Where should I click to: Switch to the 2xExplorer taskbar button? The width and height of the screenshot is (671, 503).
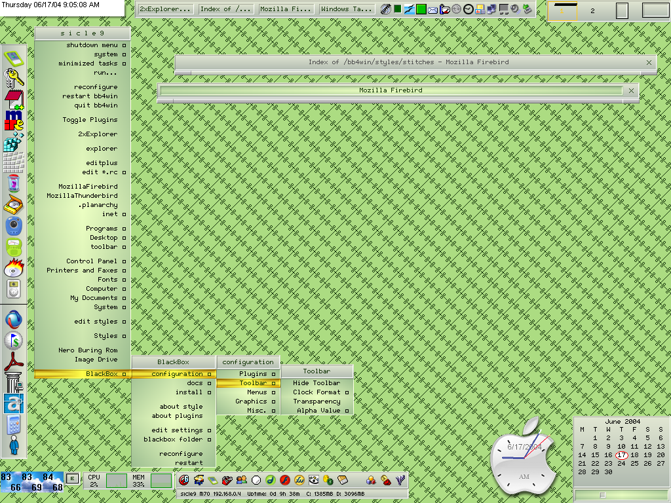pyautogui.click(x=166, y=9)
